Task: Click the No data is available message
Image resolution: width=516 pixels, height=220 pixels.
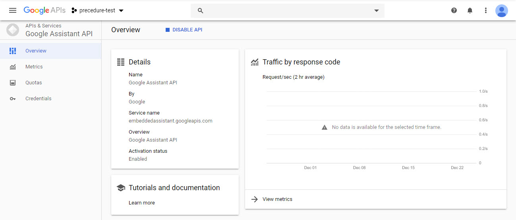Action: [387, 127]
